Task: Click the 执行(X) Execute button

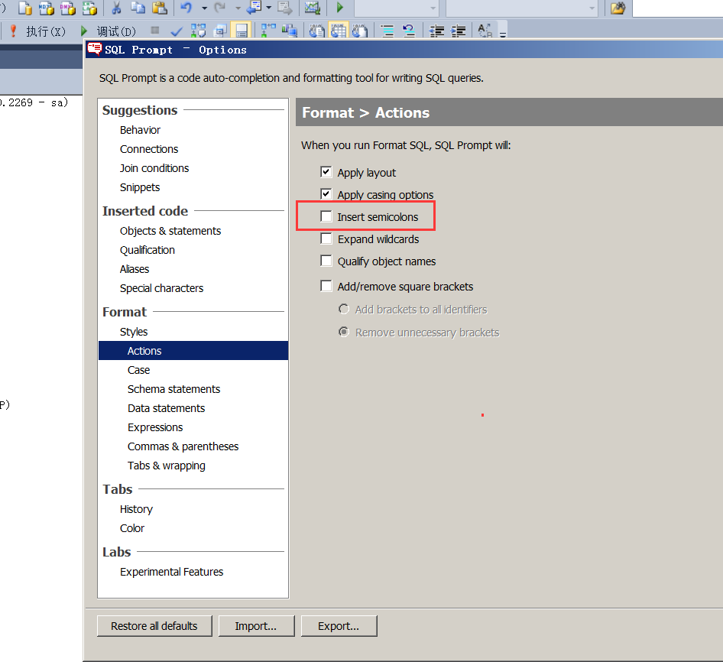Action: click(39, 31)
